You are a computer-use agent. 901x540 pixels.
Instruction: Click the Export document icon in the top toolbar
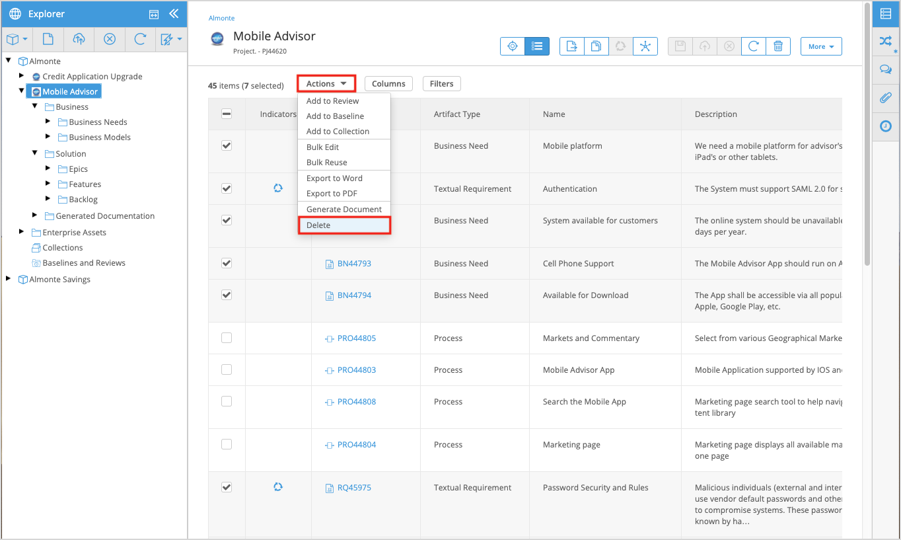pos(571,46)
